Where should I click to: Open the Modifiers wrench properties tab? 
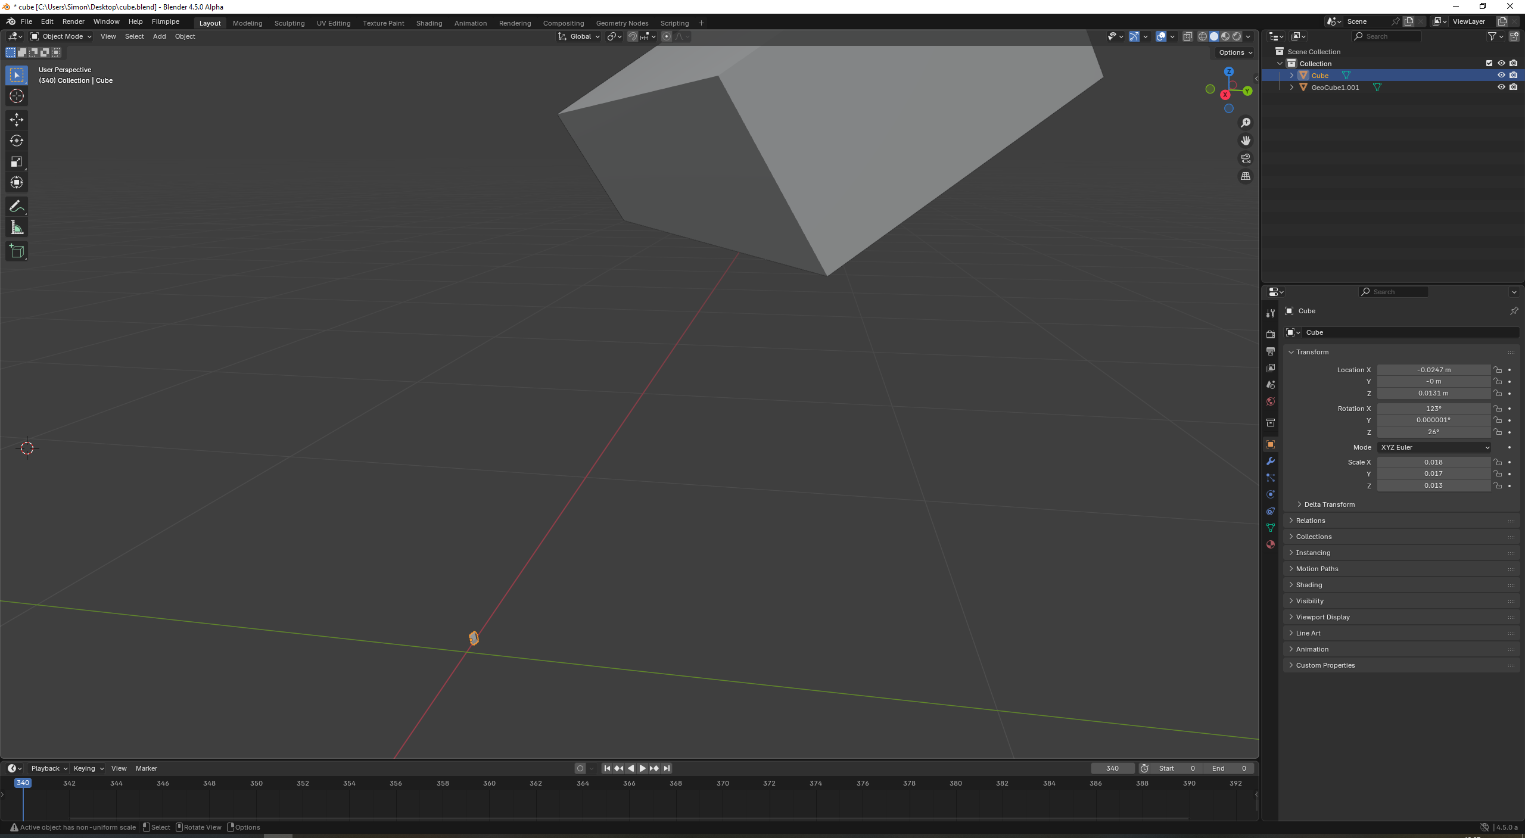click(x=1270, y=461)
